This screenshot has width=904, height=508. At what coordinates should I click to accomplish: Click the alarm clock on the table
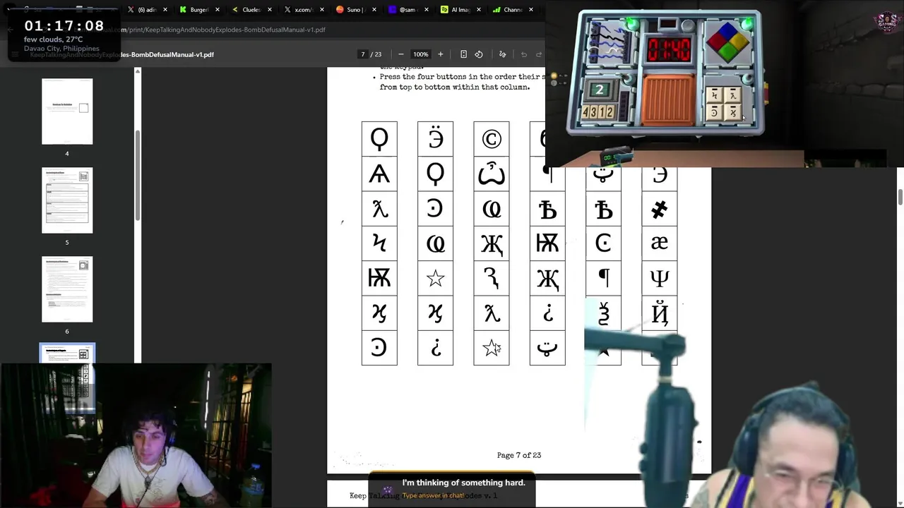617,156
